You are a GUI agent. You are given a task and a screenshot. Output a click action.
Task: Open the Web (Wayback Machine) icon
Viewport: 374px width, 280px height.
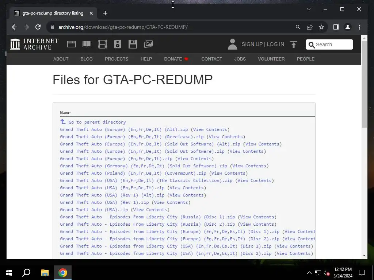72,44
